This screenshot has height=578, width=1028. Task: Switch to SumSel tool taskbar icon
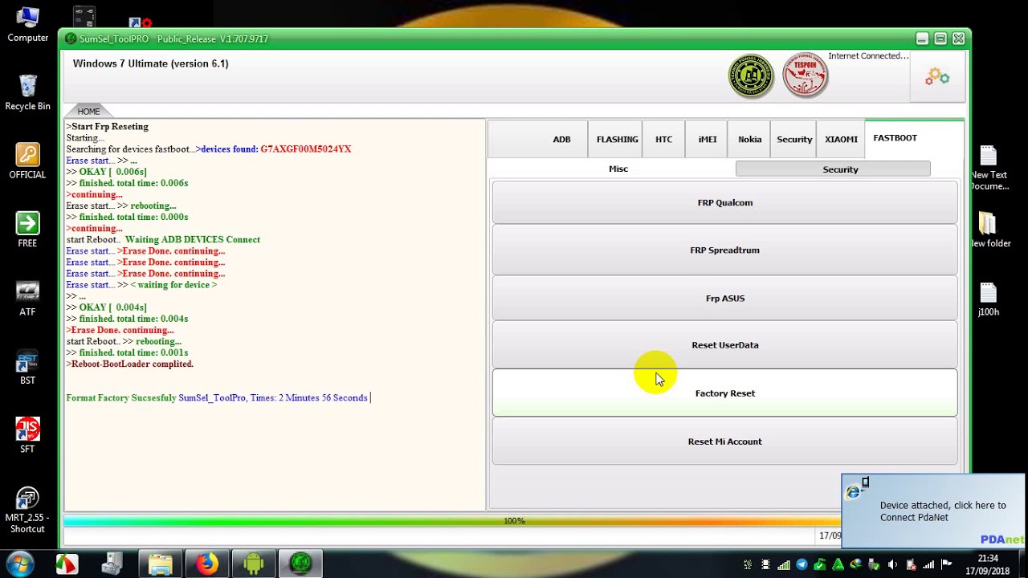301,564
